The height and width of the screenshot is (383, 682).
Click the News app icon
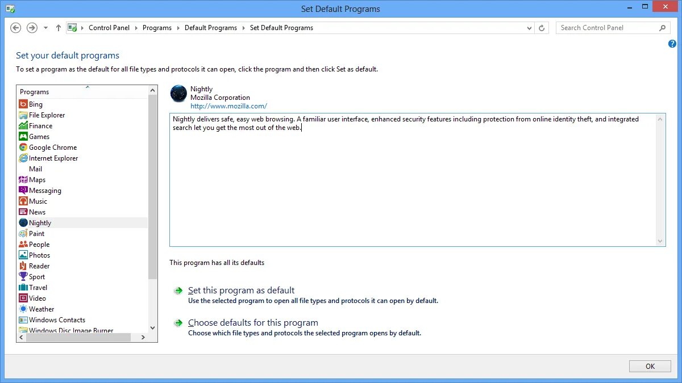tap(23, 212)
